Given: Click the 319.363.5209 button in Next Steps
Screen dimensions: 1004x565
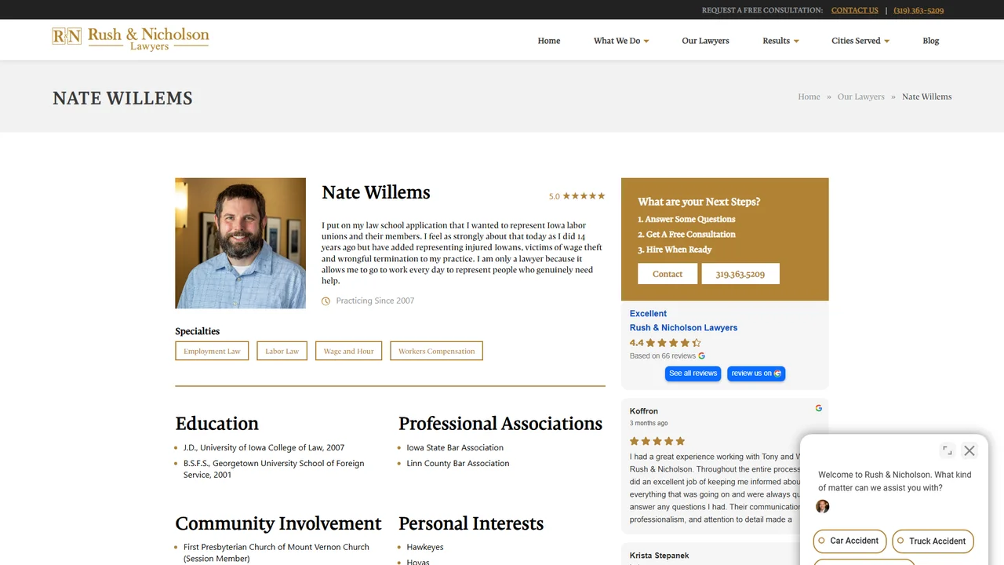Looking at the screenshot, I should point(740,274).
